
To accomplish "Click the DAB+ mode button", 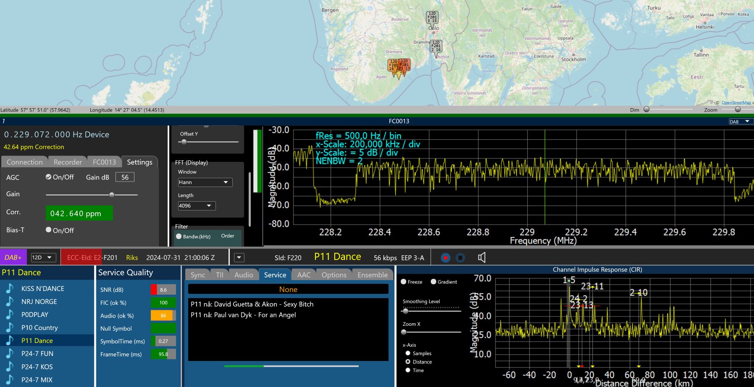I will pyautogui.click(x=13, y=257).
